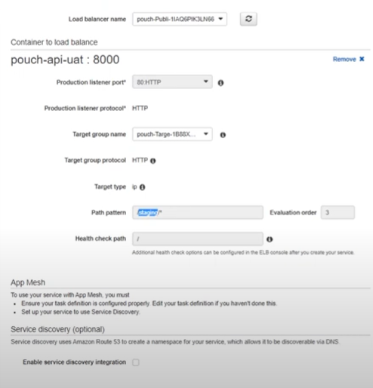Click the Evaluation order field
Image resolution: width=373 pixels, height=388 pixels.
pyautogui.click(x=338, y=212)
